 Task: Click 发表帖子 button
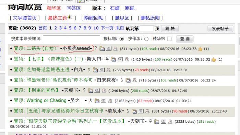[220, 28]
